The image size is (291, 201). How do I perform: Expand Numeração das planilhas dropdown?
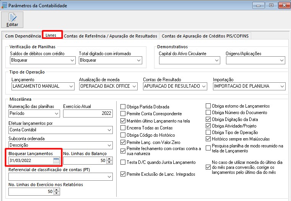[x=57, y=113]
